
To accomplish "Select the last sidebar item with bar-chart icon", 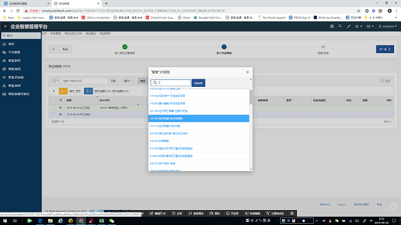I will 21,94.
